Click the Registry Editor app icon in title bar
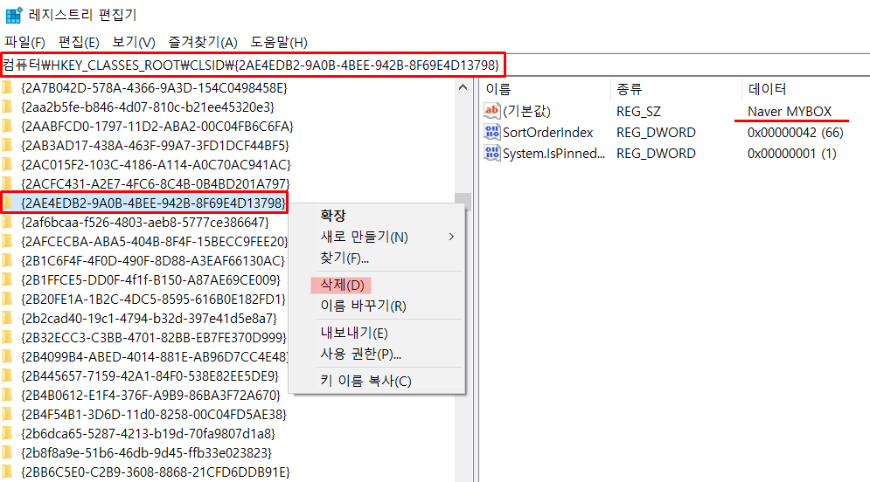Screen dimensions: 870x482 13,15
